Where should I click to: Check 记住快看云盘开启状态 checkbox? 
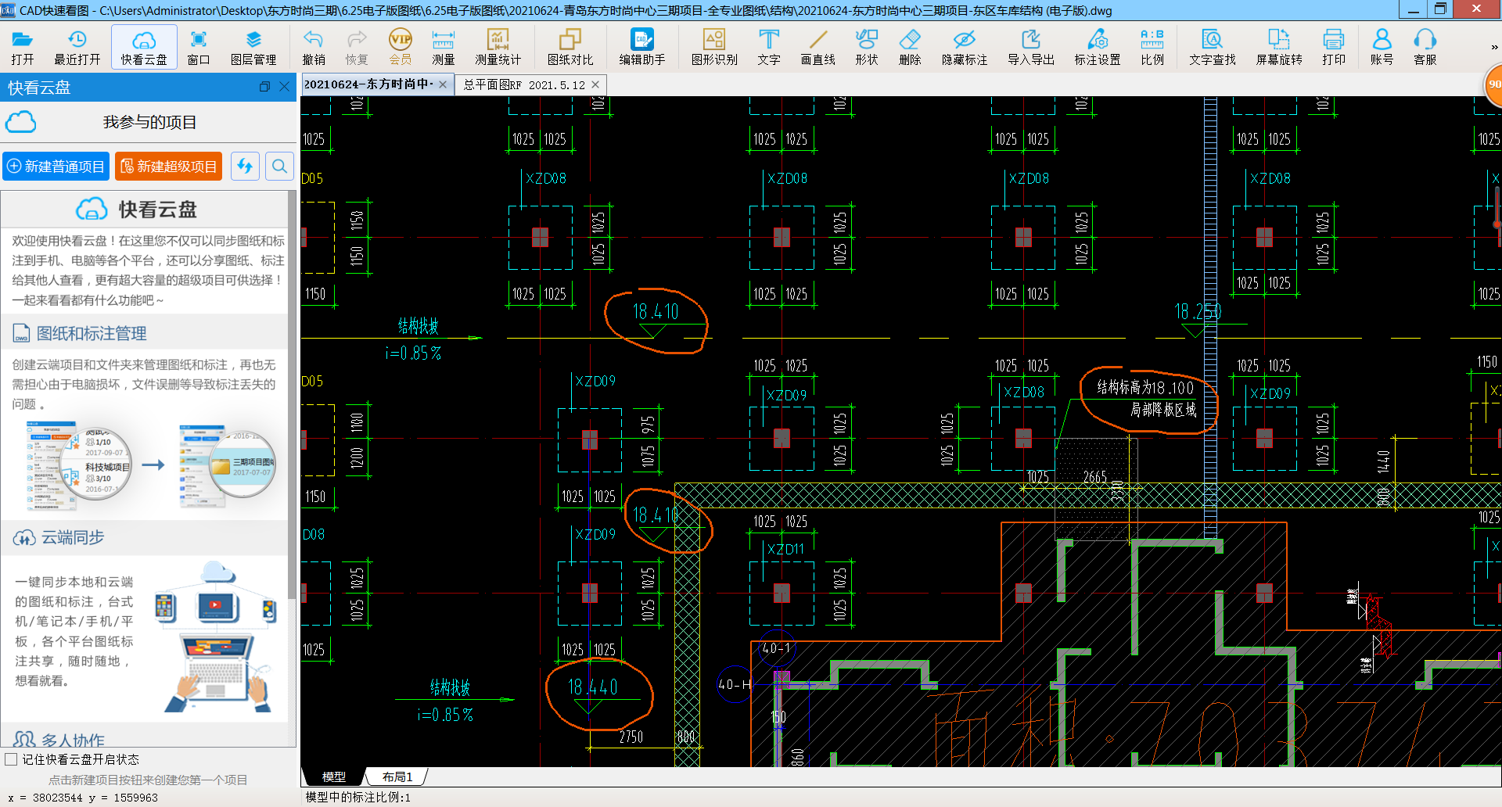(12, 759)
